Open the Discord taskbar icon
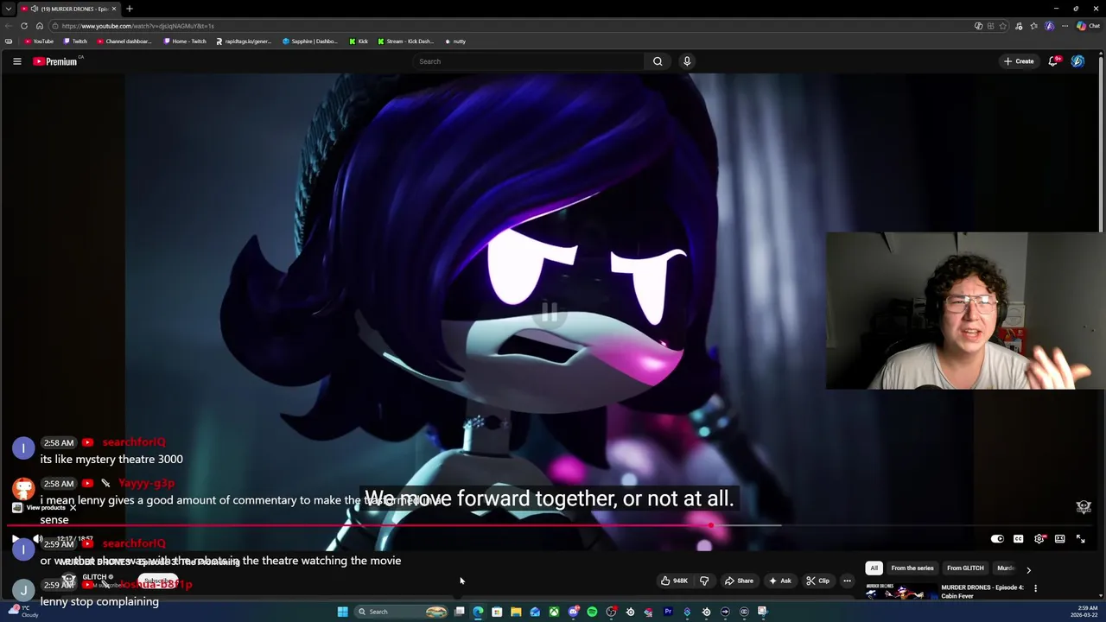This screenshot has width=1106, height=622. [573, 612]
